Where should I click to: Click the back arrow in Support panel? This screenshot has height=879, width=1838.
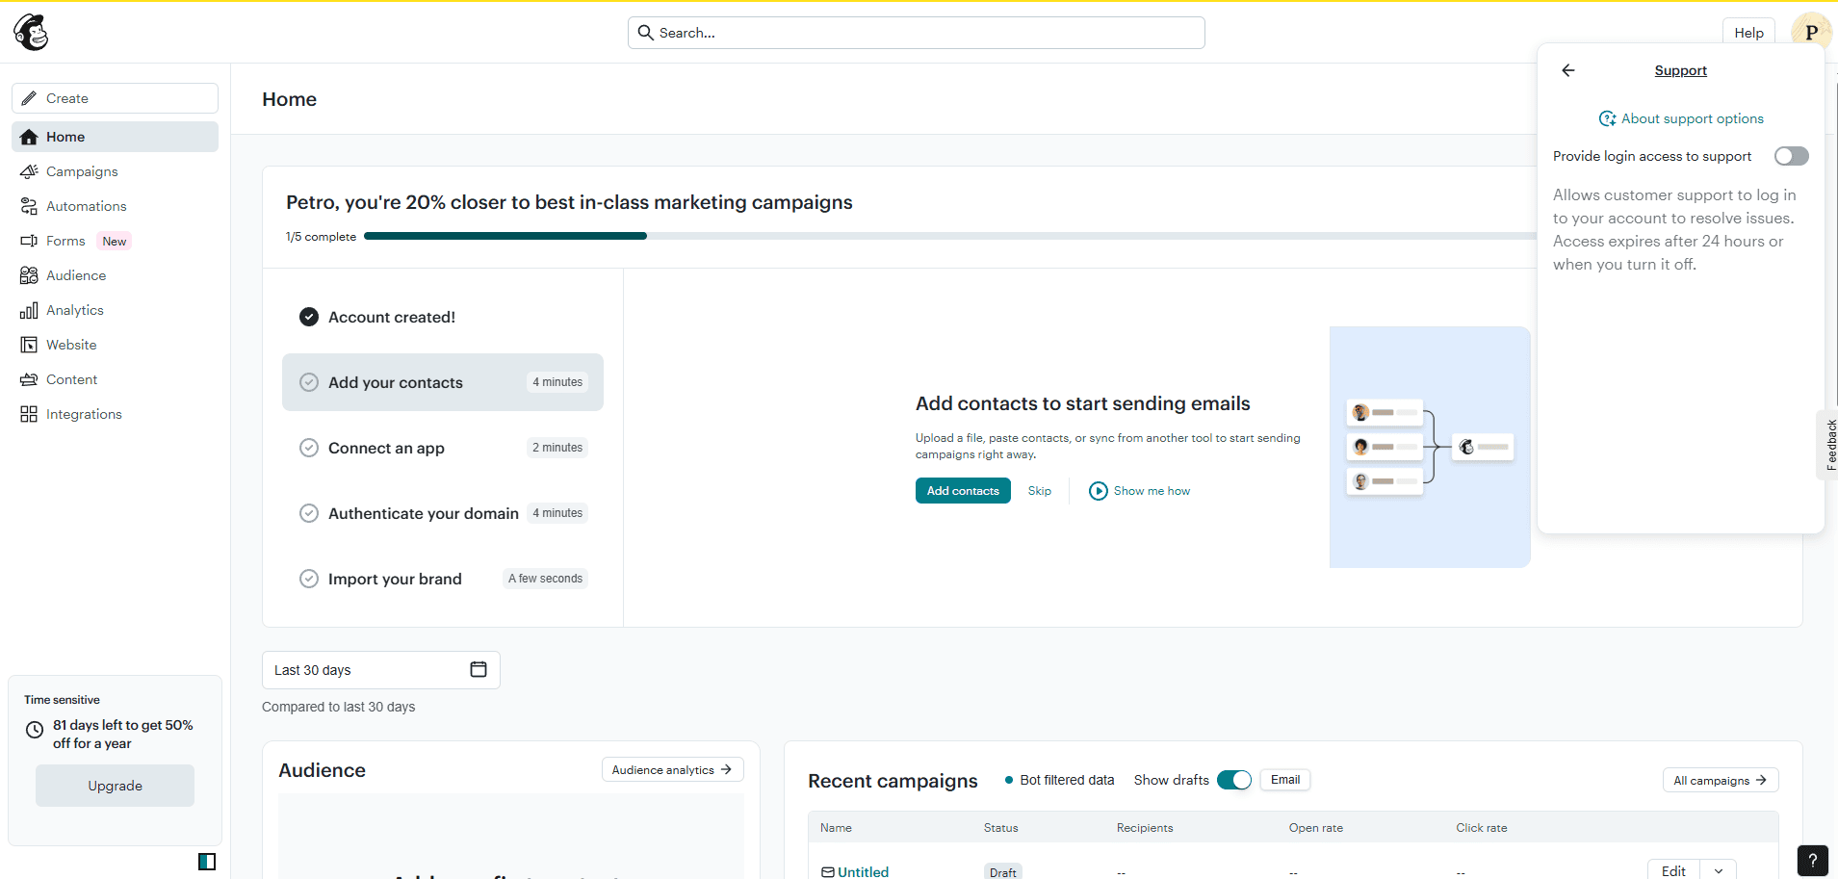1568,70
